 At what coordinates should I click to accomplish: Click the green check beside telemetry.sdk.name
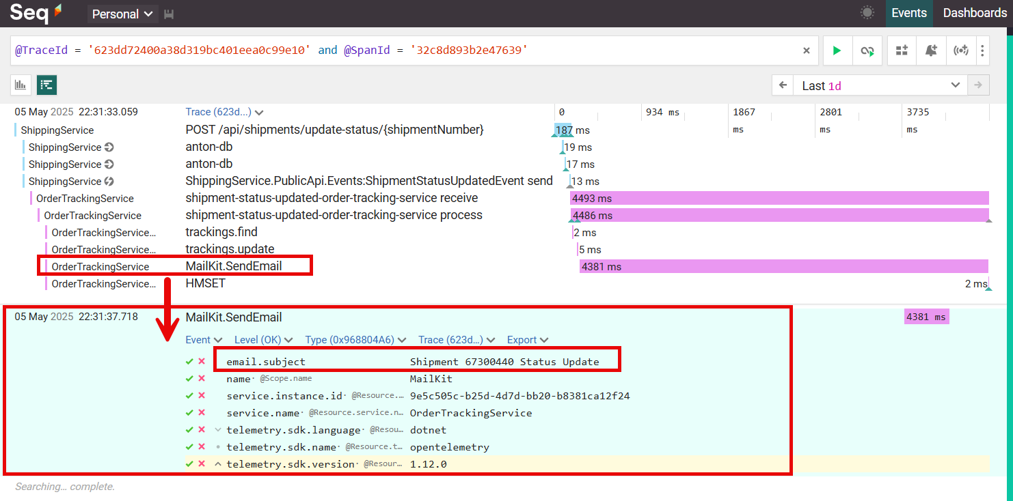click(x=189, y=447)
